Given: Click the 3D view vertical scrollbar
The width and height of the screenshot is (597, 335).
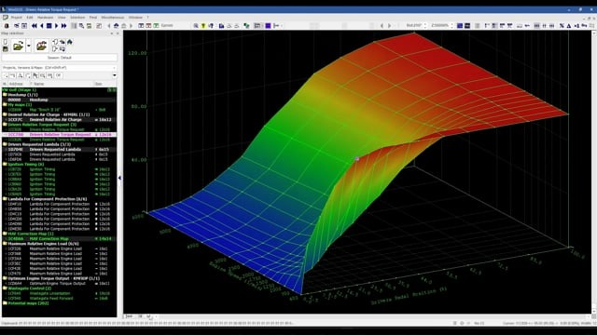Looking at the screenshot, I should [593, 173].
